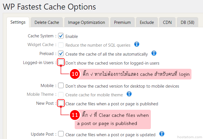Select the Exclude tab
This screenshot has height=139, width=203.
point(147,22)
